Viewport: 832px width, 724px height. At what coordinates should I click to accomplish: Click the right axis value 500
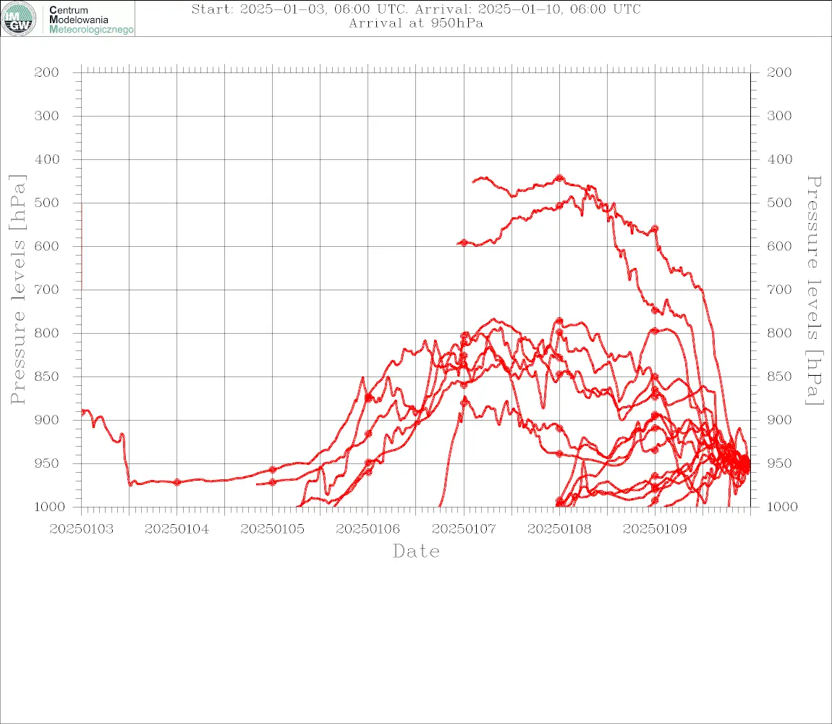[779, 203]
